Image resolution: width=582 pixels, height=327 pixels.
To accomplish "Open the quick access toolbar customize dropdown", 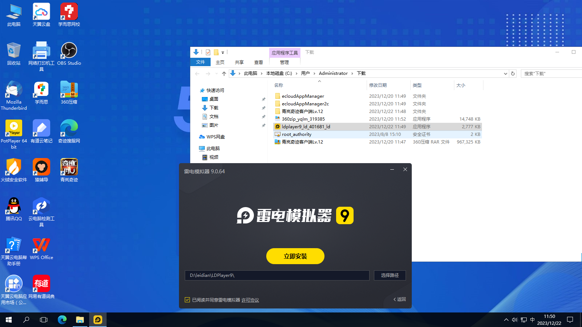I will click(223, 53).
